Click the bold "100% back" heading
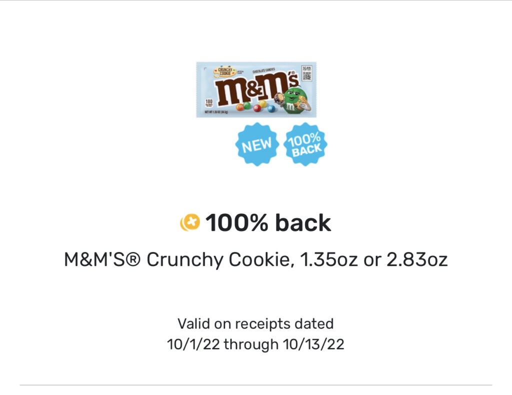Screen dimensions: 512x395 (x=268, y=223)
